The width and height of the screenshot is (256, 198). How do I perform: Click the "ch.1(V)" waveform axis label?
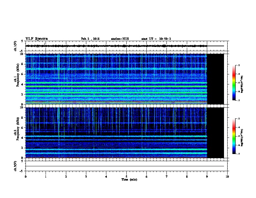(15, 46)
